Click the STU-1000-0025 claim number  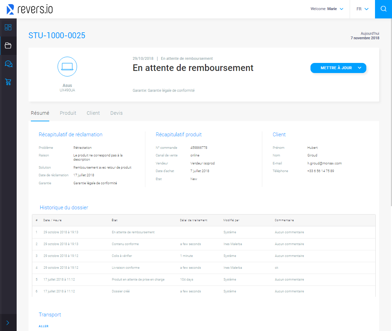point(57,35)
